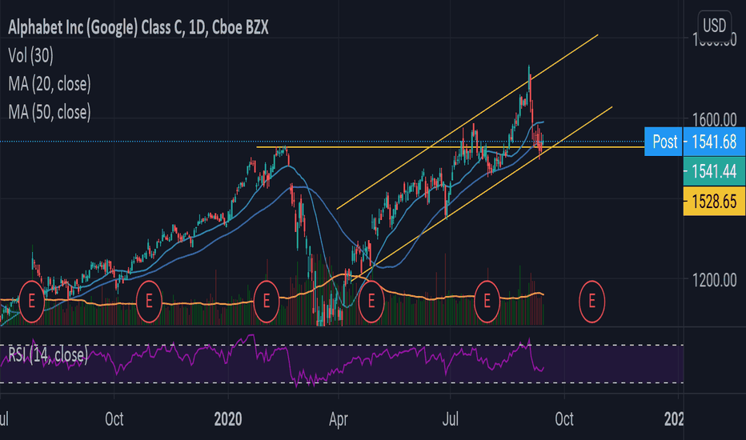Click the 1600.00 price axis label
Screen dimensions: 746x440
pos(714,119)
